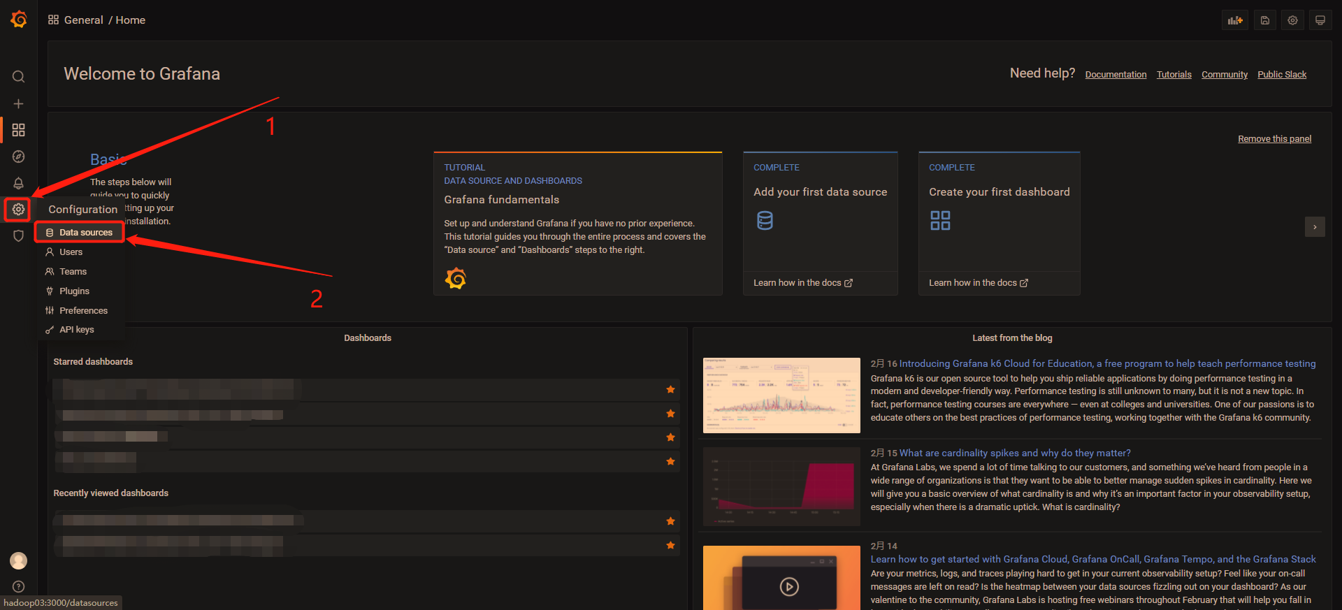Open the Explore compass icon
1342x610 pixels.
(19, 157)
